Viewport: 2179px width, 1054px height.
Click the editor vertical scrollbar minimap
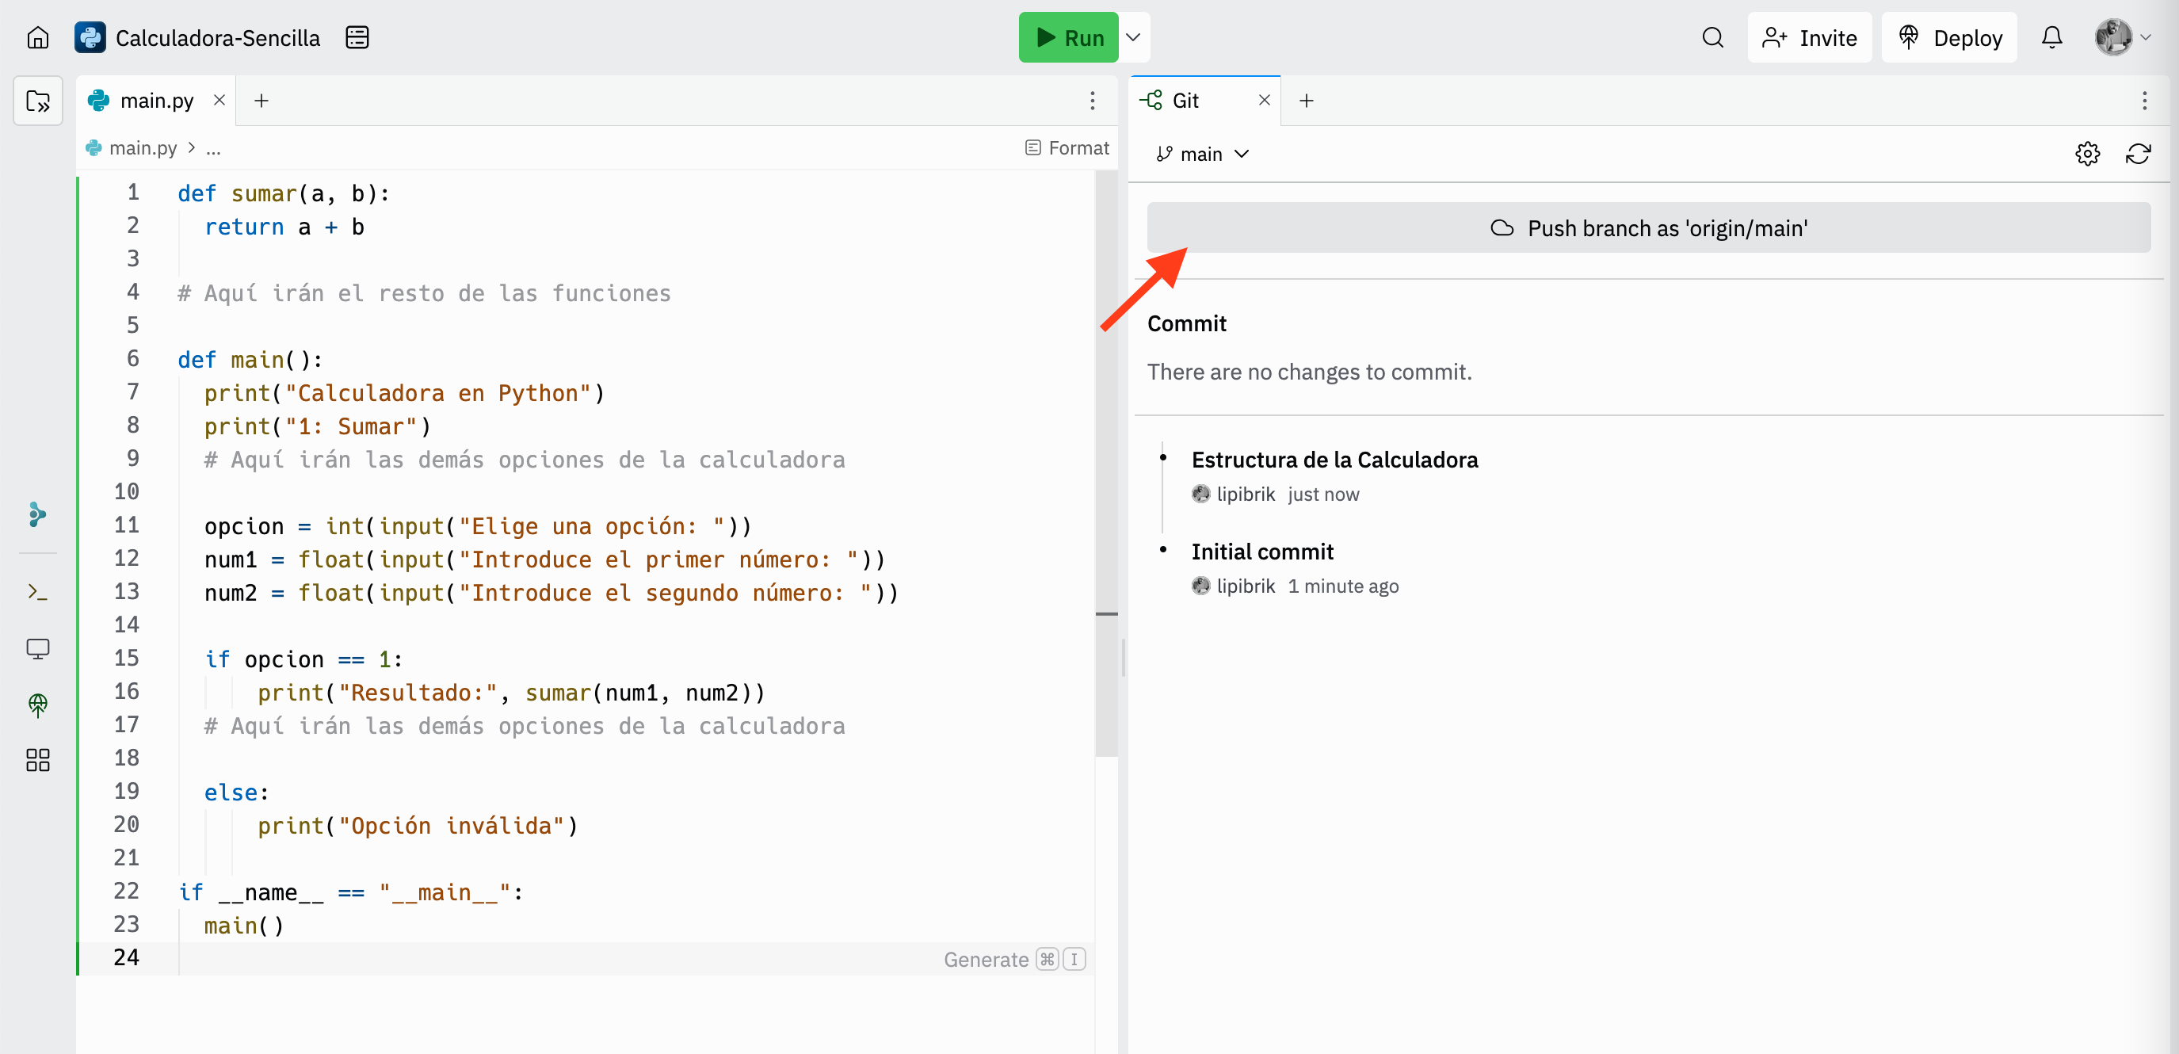point(1105,465)
